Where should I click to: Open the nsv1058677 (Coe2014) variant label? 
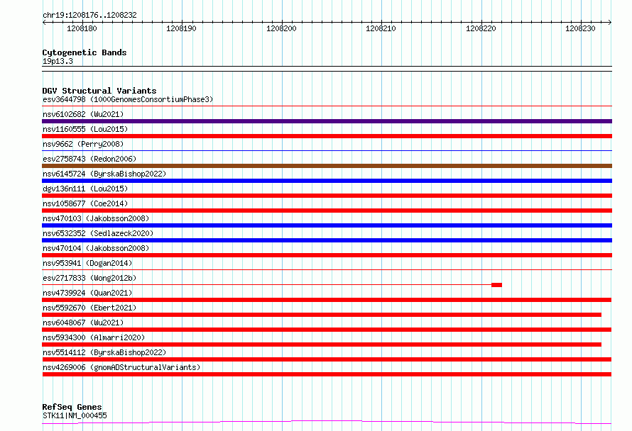coord(85,203)
